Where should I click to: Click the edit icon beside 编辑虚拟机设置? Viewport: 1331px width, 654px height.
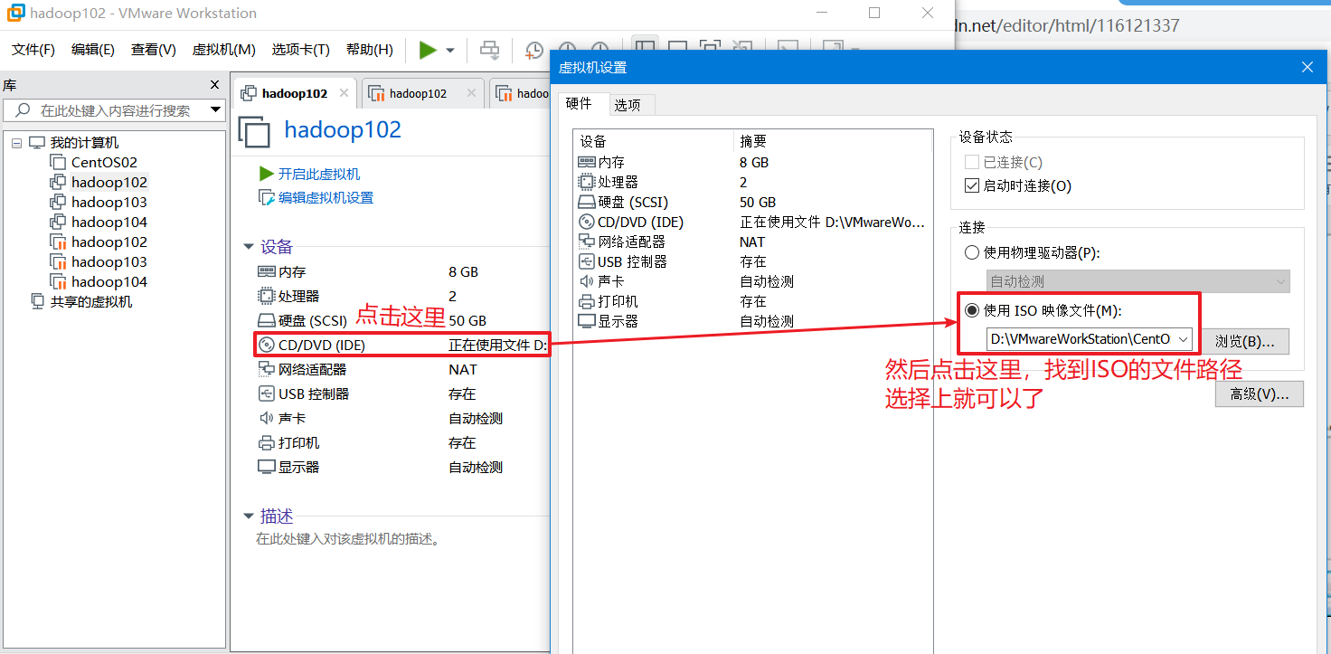click(267, 197)
